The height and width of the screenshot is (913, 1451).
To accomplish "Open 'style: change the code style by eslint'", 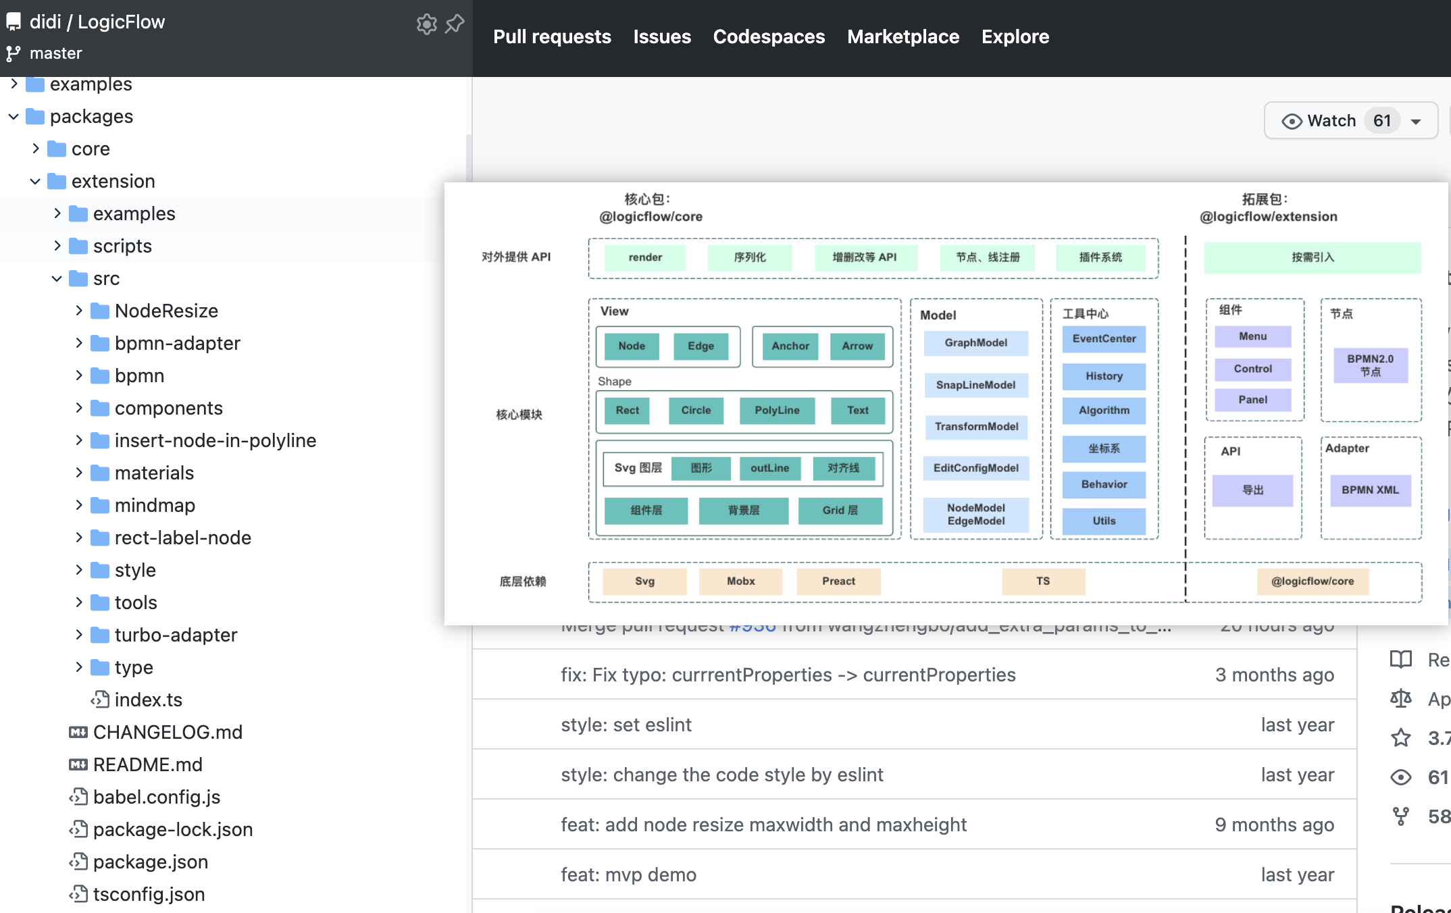I will 721,775.
